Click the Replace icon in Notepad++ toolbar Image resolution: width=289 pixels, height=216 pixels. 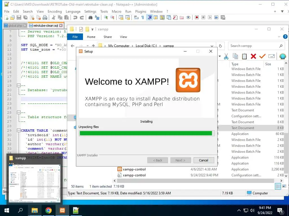(97, 18)
